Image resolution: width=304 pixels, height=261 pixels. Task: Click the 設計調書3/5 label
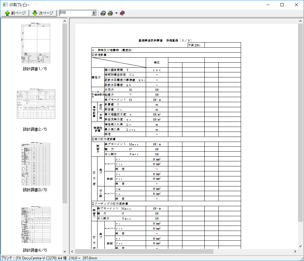(35, 190)
